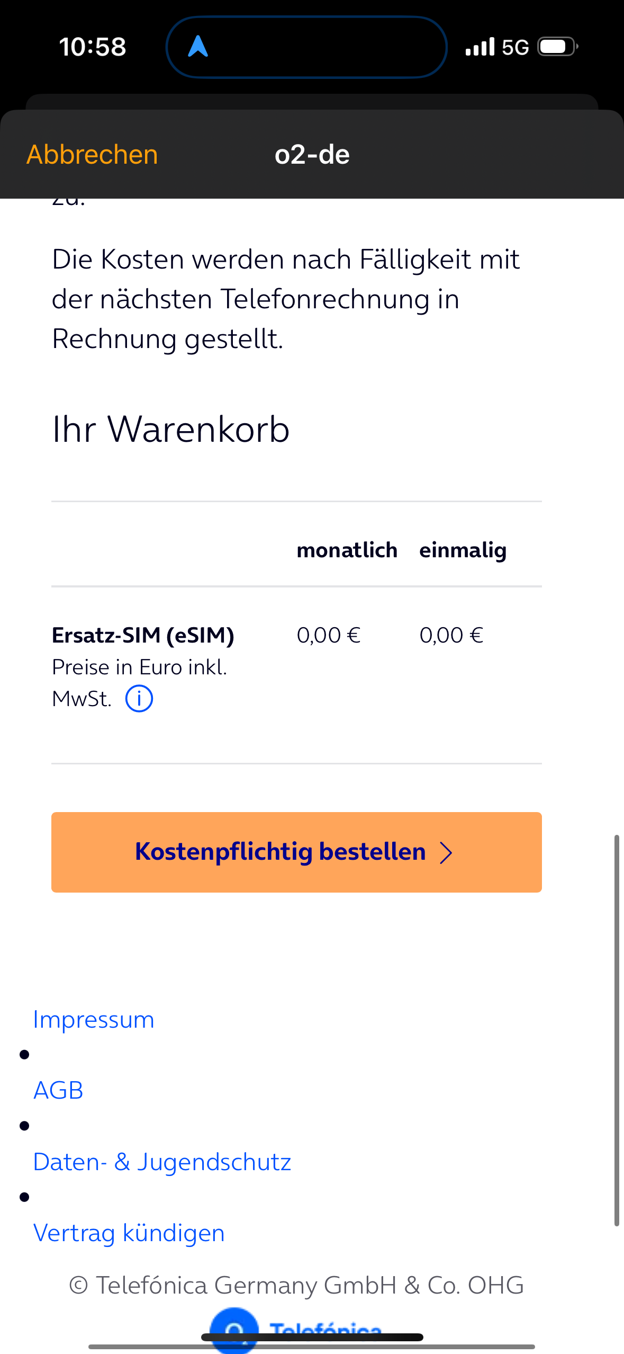Tap the einmalig column header
The width and height of the screenshot is (624, 1354).
coord(463,550)
